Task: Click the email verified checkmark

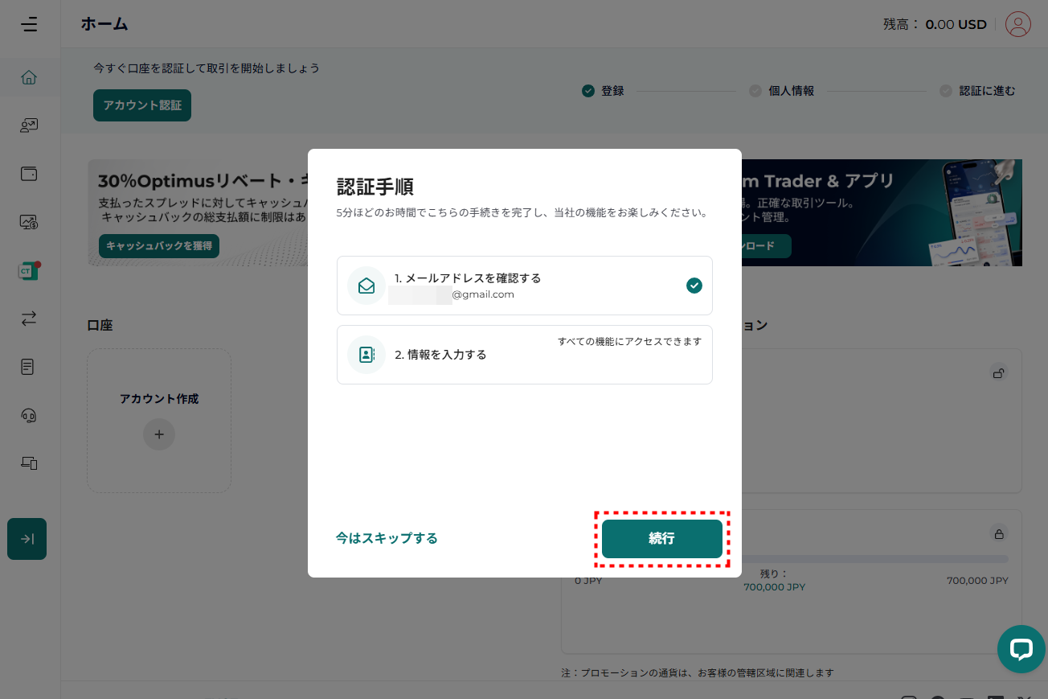Action: click(x=694, y=286)
